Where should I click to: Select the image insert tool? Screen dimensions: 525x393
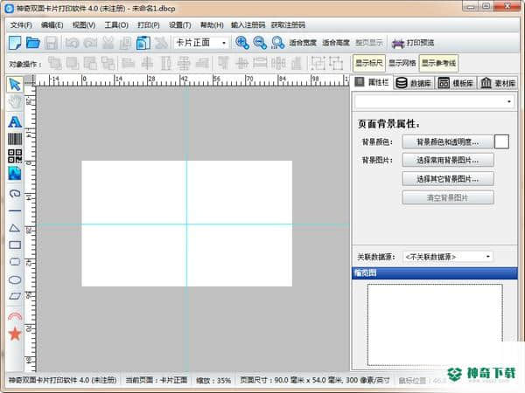[15, 174]
